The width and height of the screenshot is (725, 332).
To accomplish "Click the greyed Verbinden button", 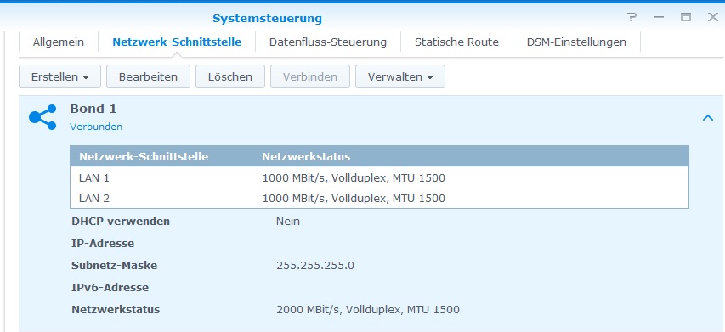I will 309,76.
